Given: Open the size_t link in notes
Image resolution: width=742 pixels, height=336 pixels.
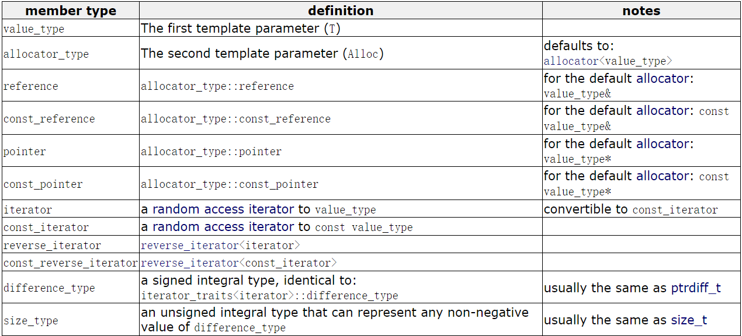Looking at the screenshot, I should [x=689, y=320].
